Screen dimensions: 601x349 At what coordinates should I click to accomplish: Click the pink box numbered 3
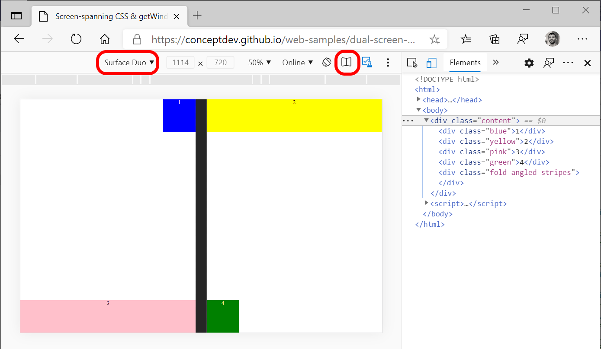click(108, 316)
